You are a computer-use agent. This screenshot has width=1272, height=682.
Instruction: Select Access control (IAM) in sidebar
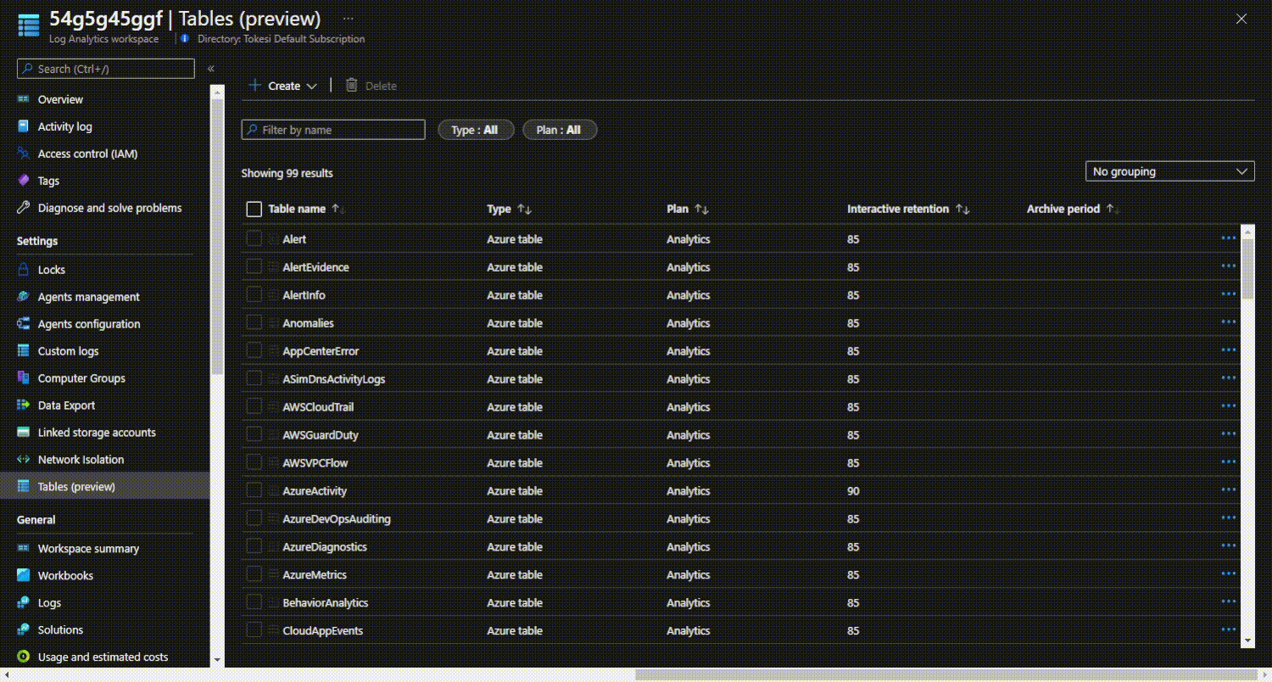[88, 154]
